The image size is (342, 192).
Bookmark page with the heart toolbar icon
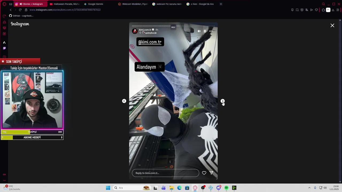(x=316, y=10)
